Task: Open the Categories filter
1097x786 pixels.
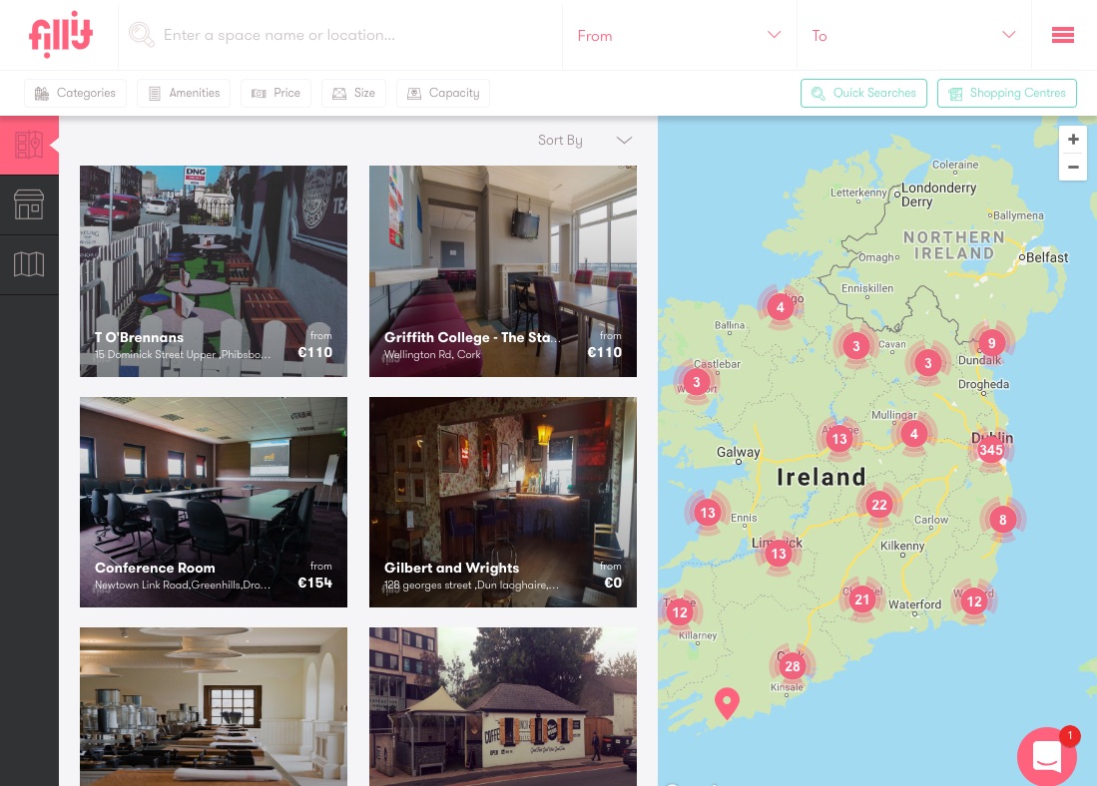Action: [76, 93]
